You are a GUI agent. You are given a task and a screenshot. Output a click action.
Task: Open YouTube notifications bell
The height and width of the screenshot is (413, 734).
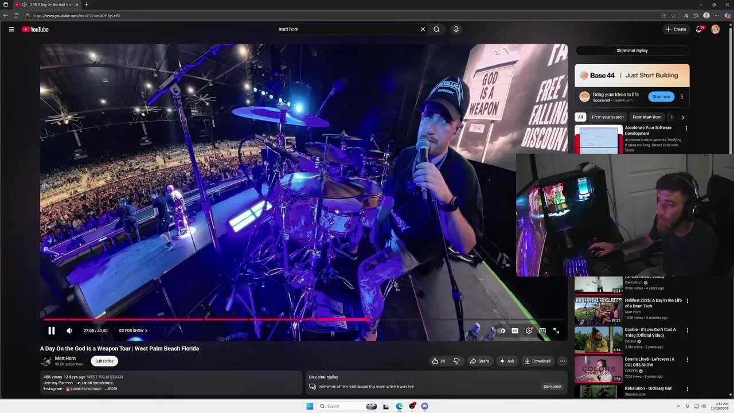pos(699,29)
